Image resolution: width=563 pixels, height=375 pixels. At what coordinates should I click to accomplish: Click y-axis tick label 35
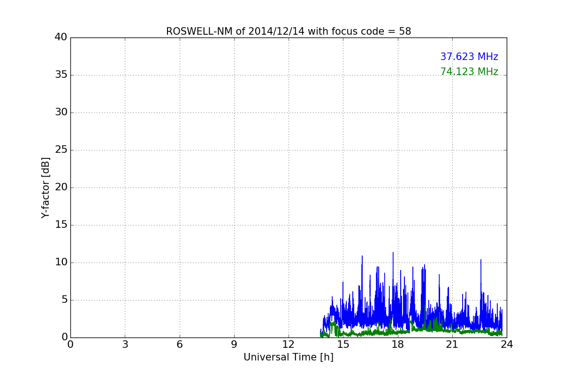61,75
